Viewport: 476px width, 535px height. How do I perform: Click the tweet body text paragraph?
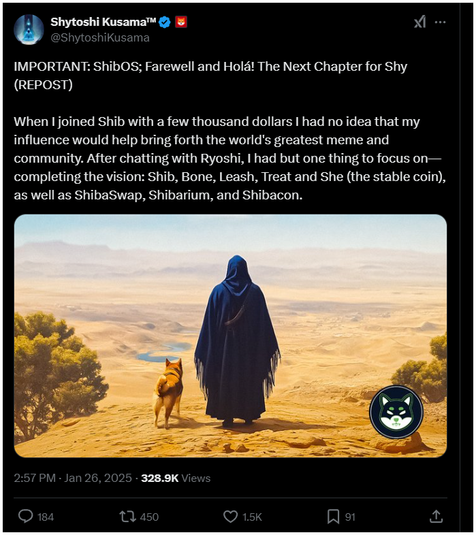coord(229,158)
